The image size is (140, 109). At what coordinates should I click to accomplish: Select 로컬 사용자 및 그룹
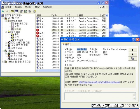(20, 43)
